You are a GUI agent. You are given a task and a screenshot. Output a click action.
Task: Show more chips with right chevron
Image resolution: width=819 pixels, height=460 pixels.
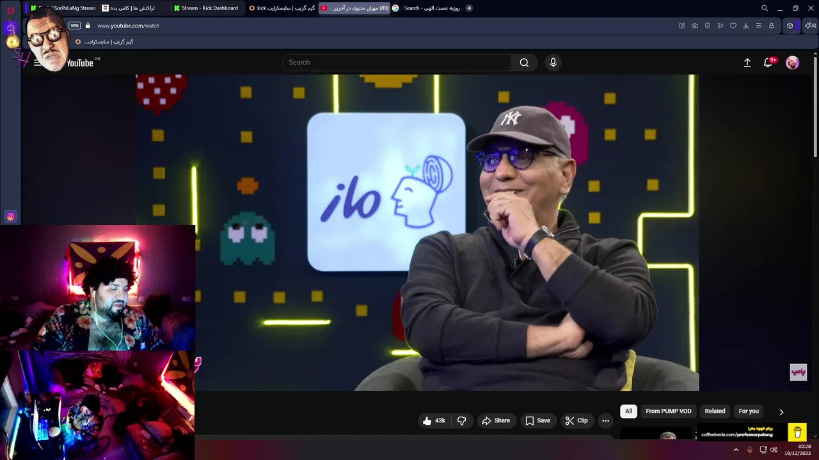point(781,412)
